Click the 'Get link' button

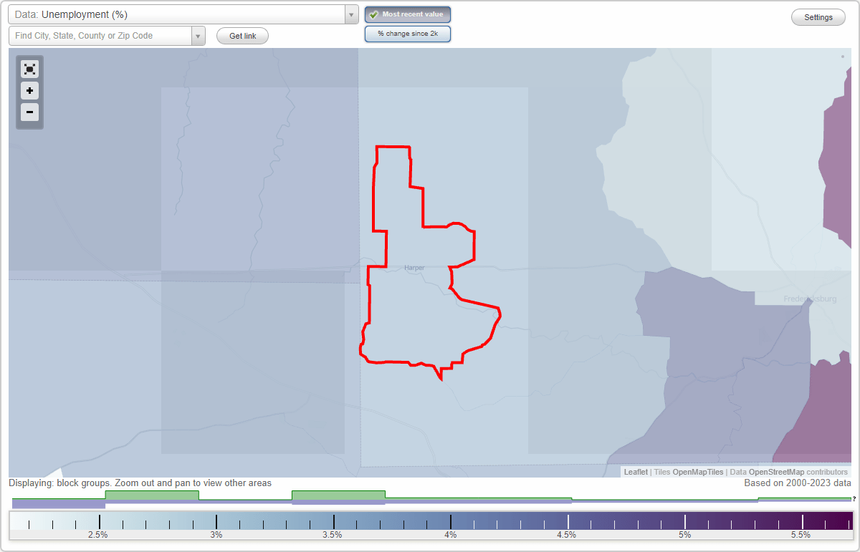click(x=242, y=36)
